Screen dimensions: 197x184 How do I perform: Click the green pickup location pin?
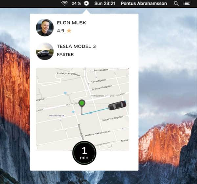click(x=82, y=107)
